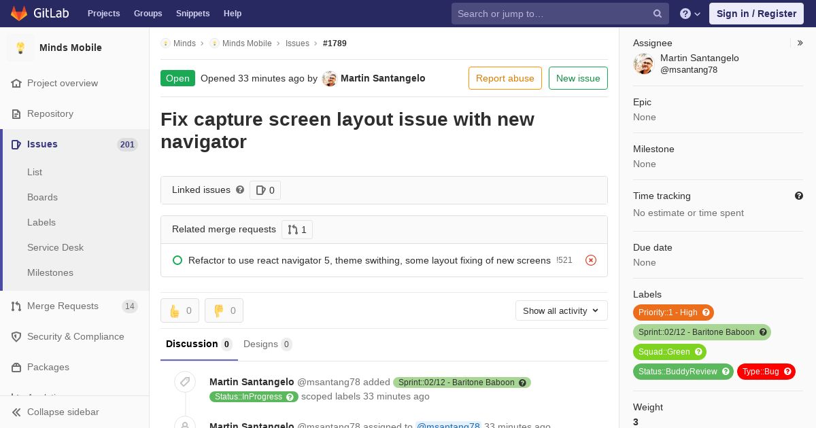The width and height of the screenshot is (816, 428).
Task: Click the Type::Bug label help icon
Action: (x=787, y=372)
